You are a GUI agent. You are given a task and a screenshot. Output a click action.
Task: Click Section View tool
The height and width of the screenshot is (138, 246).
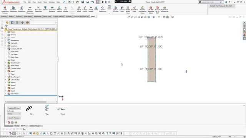tap(122, 9)
